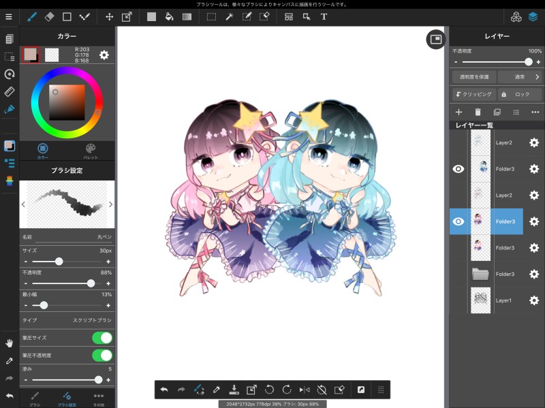Select the Selection Eraser tool
The image size is (545, 408).
(x=264, y=16)
